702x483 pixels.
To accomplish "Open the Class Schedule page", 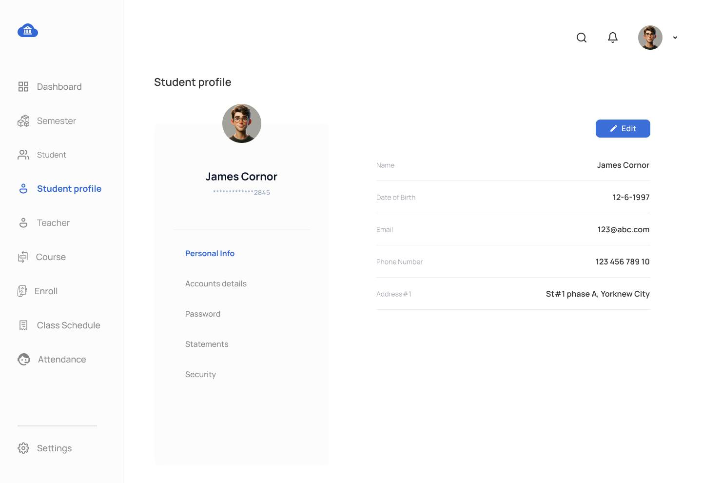I will pyautogui.click(x=69, y=325).
